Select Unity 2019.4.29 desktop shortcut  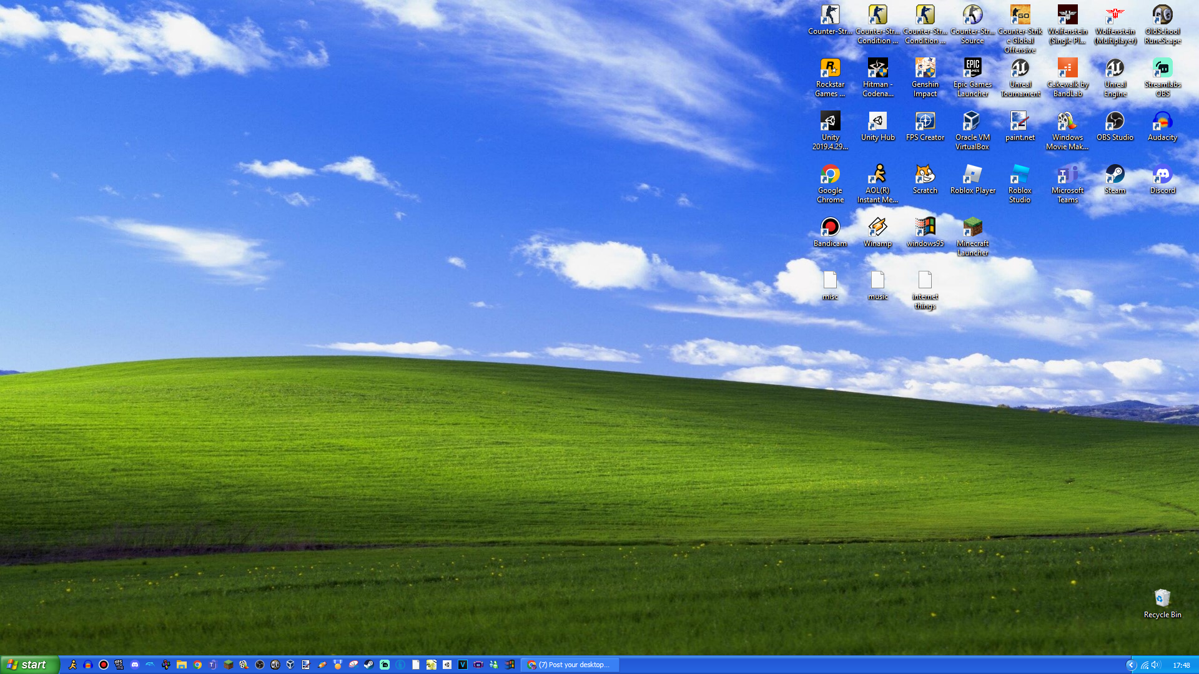(x=830, y=130)
